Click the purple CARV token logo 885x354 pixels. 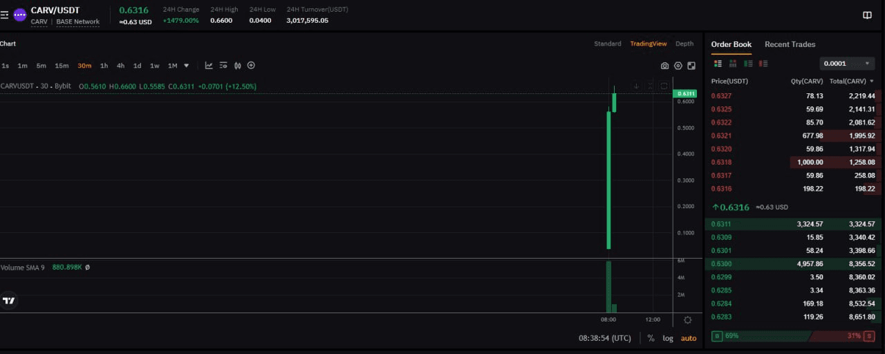[x=20, y=14]
